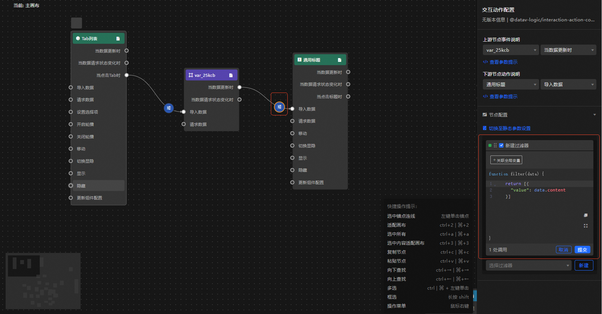The image size is (602, 314).
Task: Click the 导入数据 input anchor on 通用标题
Action: [x=292, y=109]
